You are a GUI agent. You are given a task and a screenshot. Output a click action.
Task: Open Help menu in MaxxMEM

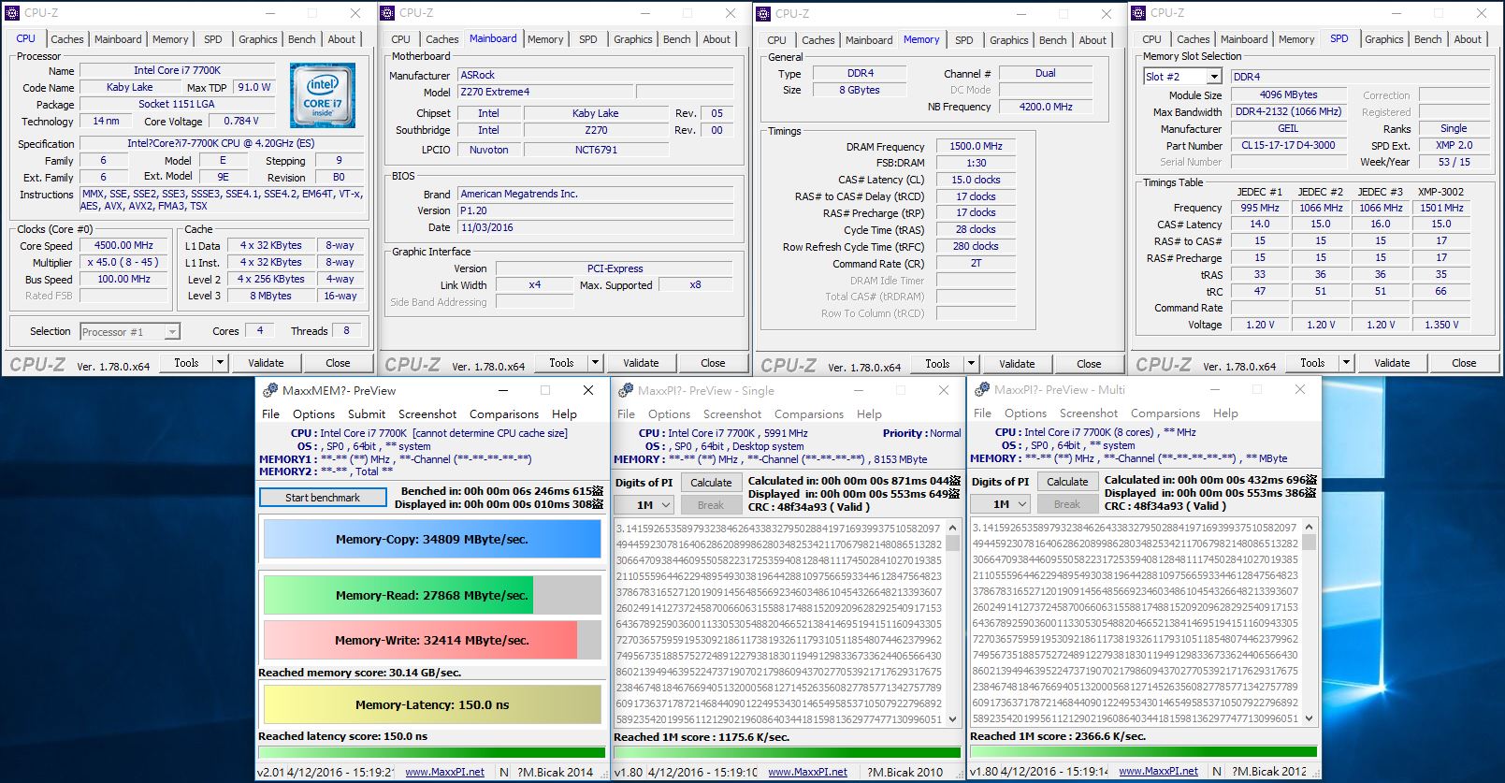(x=564, y=413)
